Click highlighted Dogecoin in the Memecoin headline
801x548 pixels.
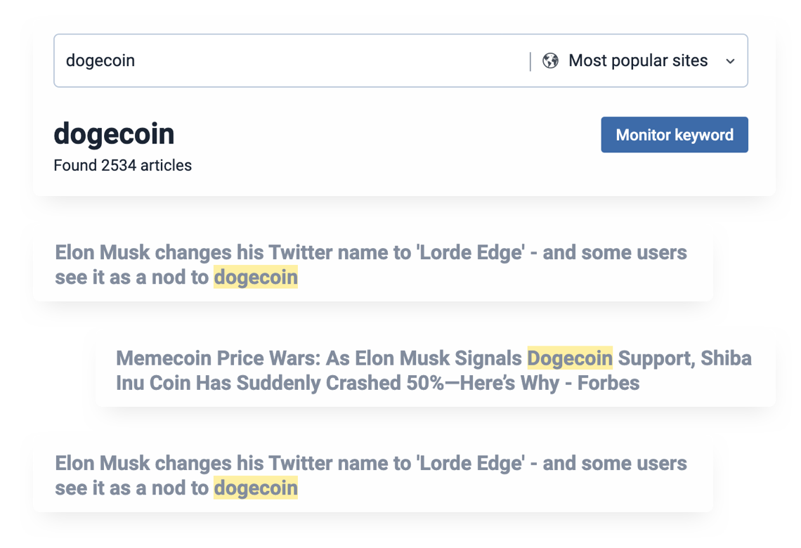(570, 358)
